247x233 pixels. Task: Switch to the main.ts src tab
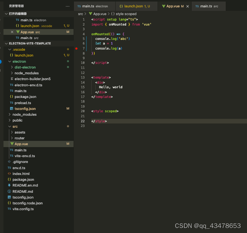coord(209,6)
